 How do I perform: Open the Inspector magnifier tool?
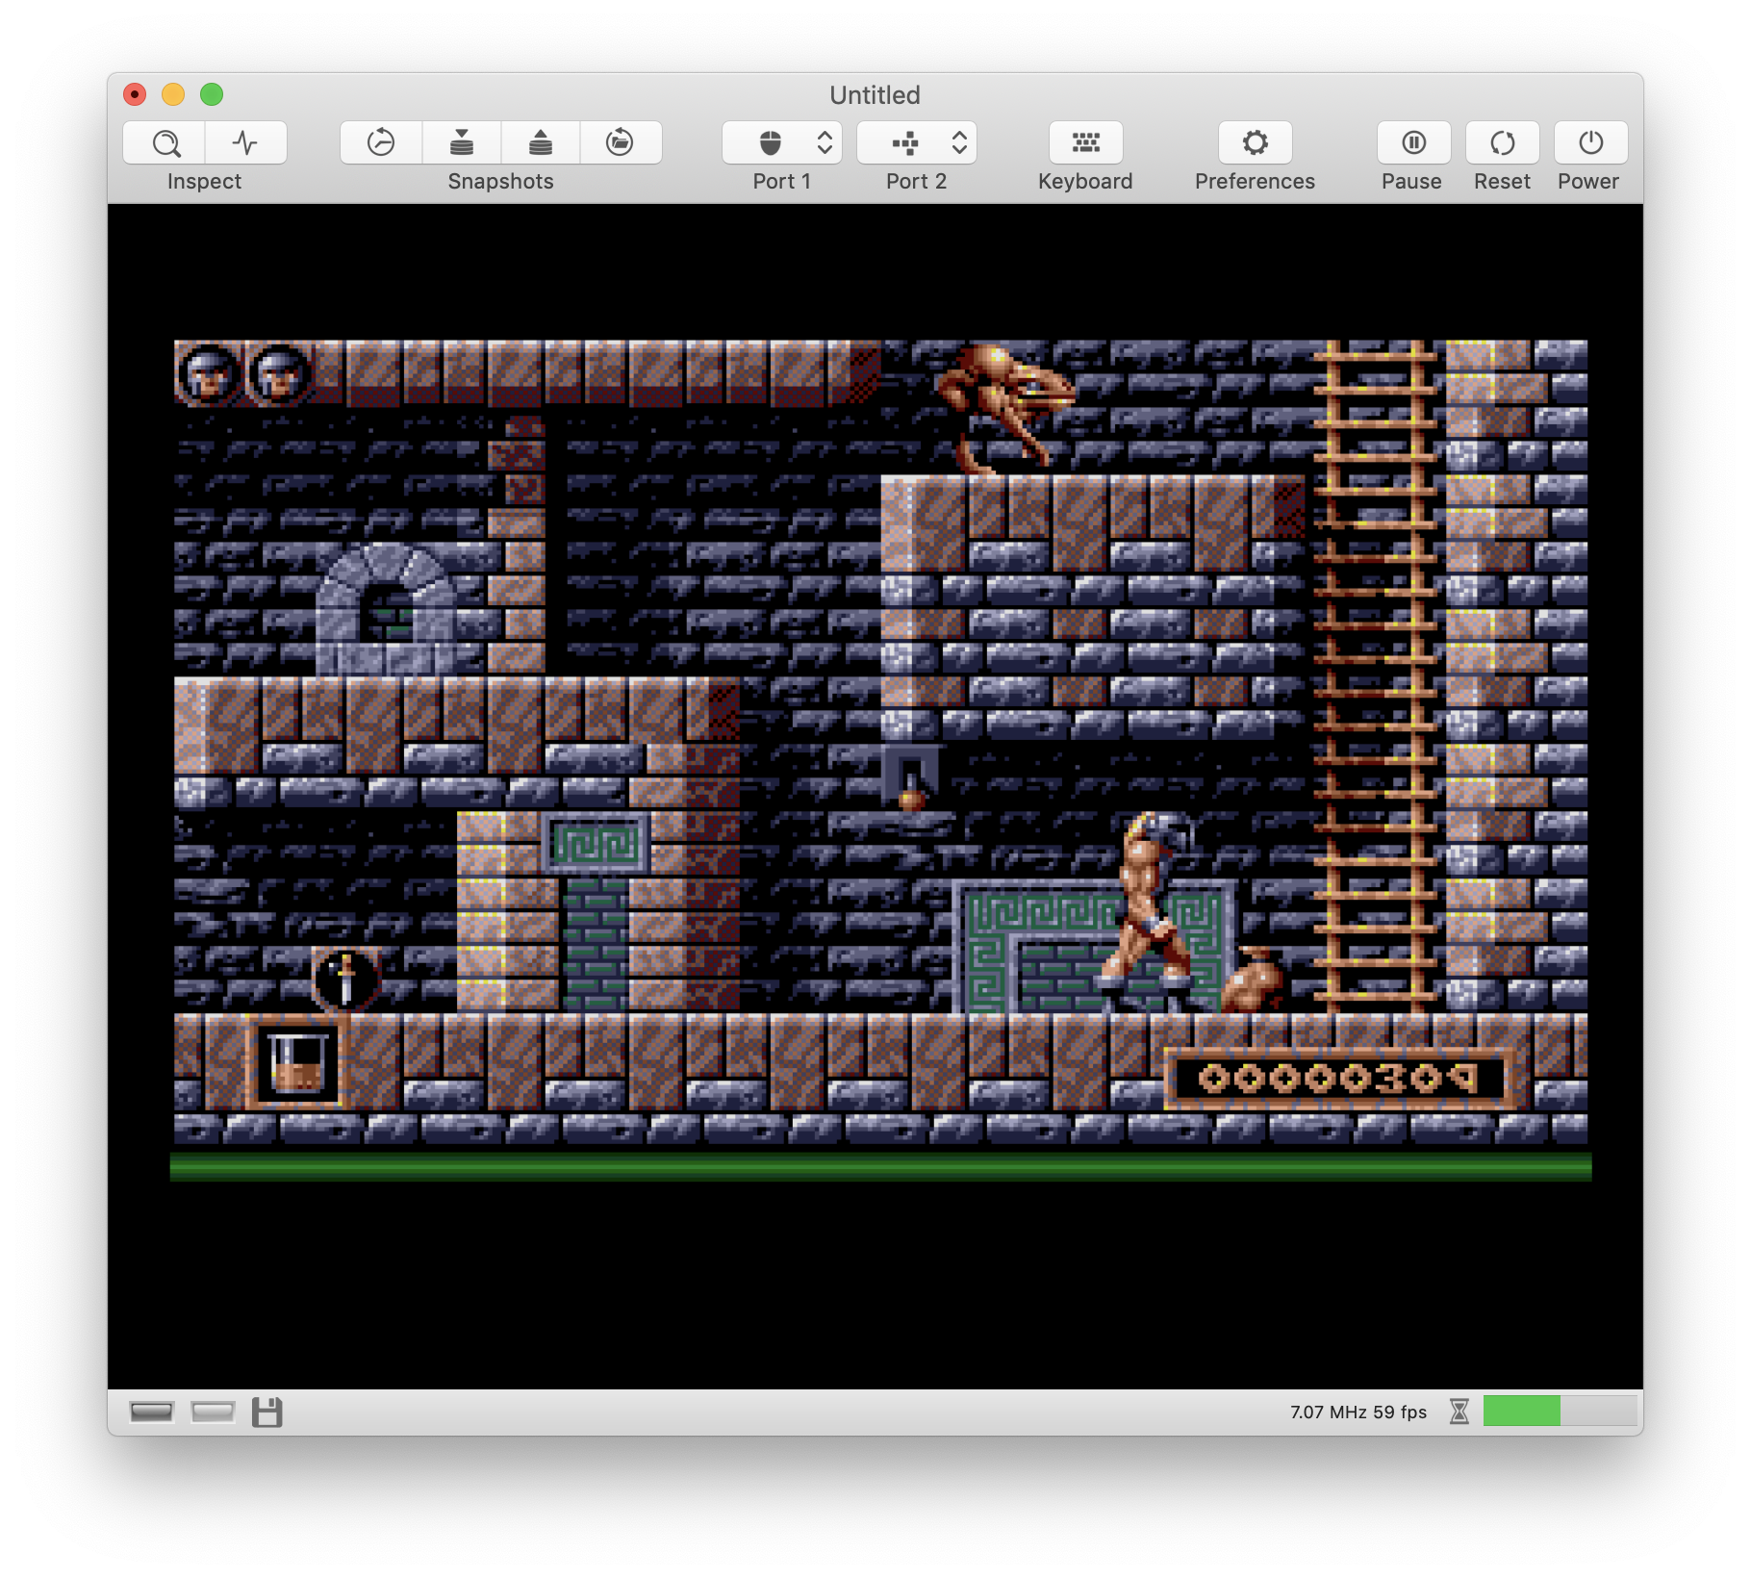click(x=165, y=142)
